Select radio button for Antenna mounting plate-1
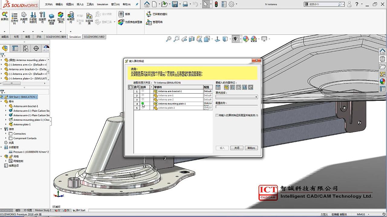Screen dimensions: 387x217 click(x=143, y=103)
